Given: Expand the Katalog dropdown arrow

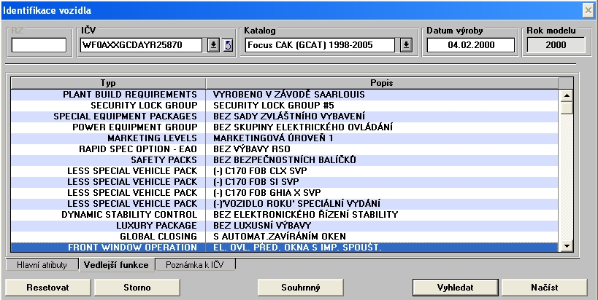Looking at the screenshot, I should [407, 46].
